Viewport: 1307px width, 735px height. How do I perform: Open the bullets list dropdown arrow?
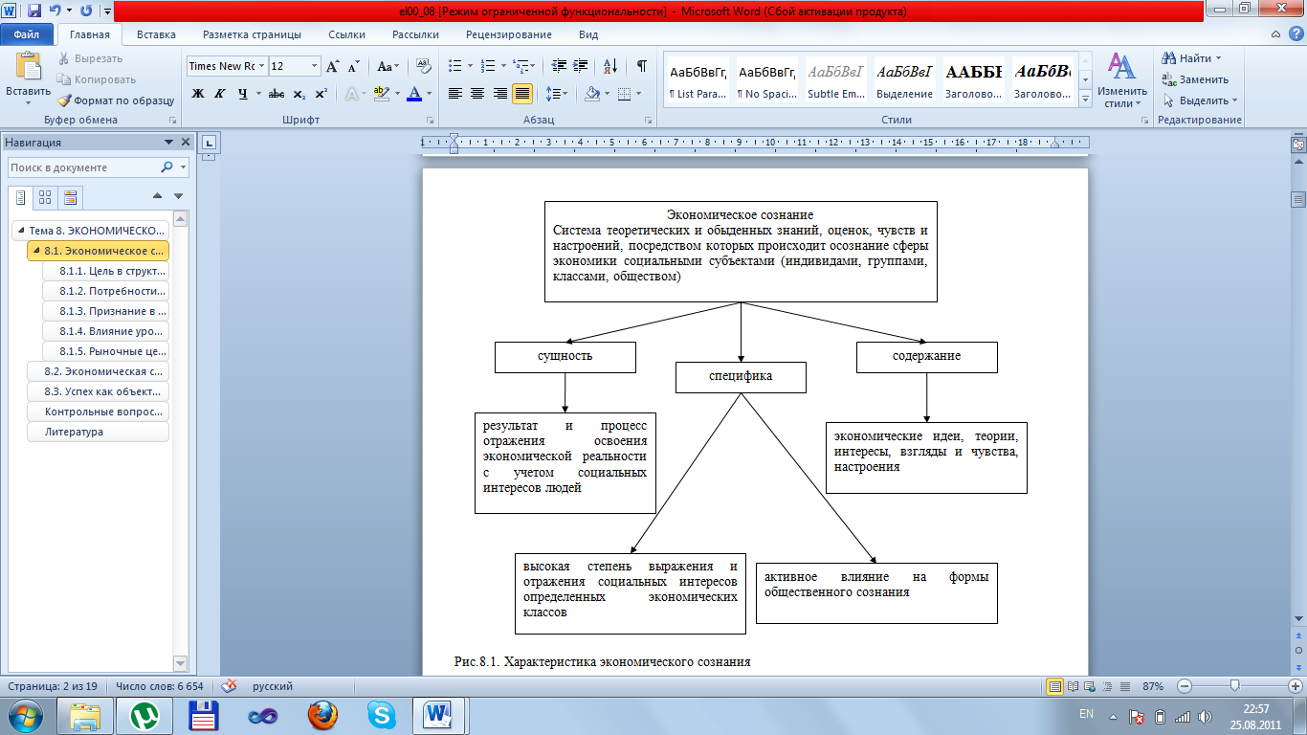pos(469,66)
